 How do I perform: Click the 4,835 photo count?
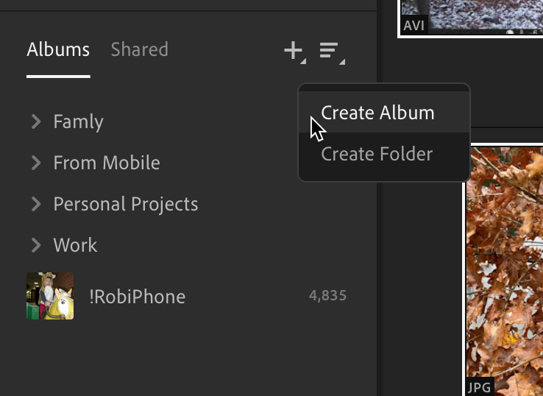[x=327, y=296]
